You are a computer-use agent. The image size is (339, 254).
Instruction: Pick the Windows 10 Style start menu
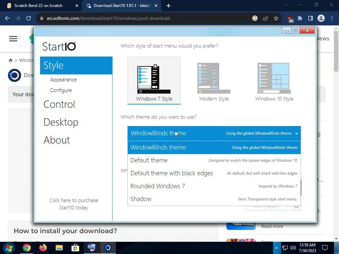click(x=274, y=82)
